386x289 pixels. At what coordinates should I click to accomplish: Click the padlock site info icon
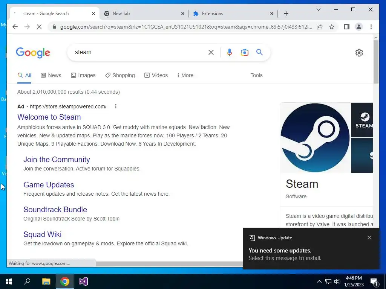[54, 27]
